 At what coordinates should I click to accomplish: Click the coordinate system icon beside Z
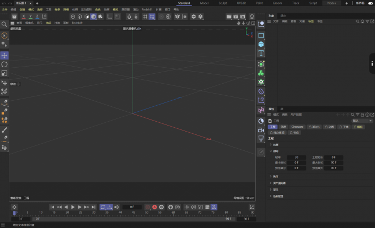coord(44,17)
